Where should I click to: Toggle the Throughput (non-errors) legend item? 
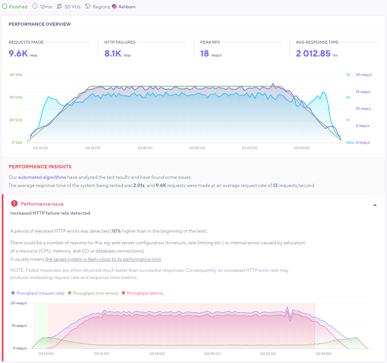point(93,293)
